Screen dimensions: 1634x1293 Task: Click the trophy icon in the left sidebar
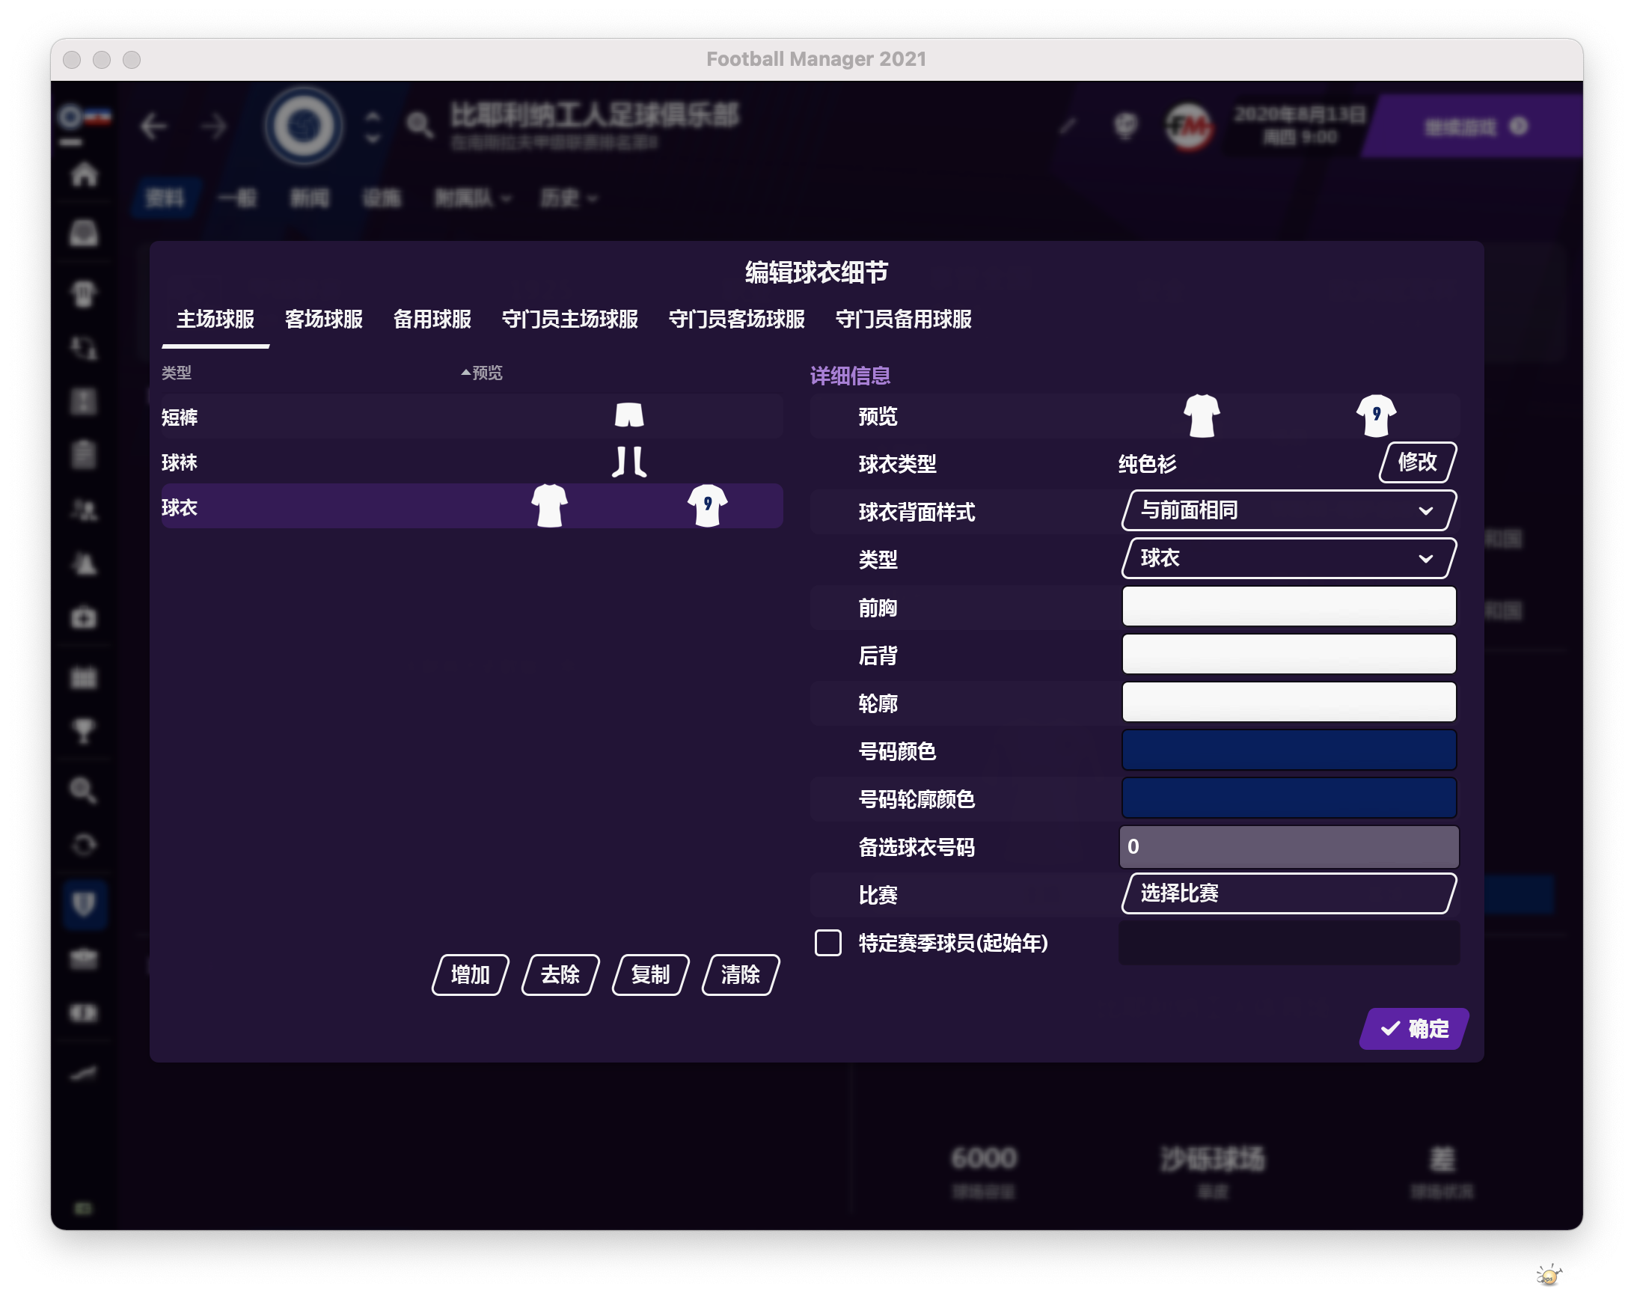84,730
